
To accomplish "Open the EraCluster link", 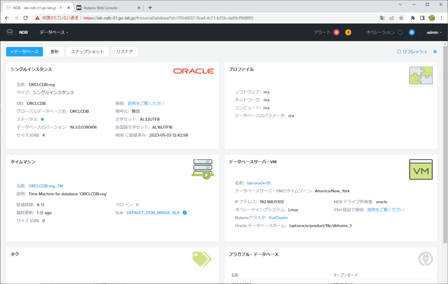I will 279,218.
